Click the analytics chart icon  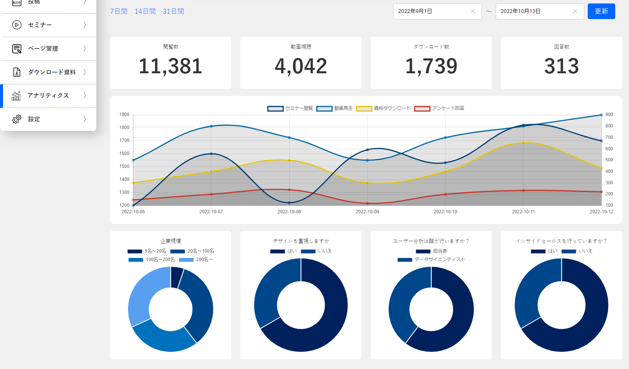point(16,96)
